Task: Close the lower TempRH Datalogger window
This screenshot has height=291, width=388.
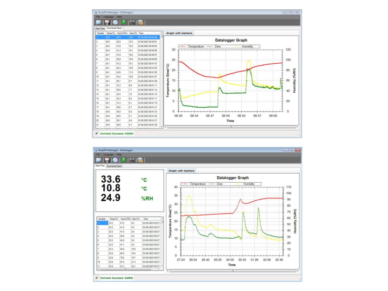Action: coord(298,150)
